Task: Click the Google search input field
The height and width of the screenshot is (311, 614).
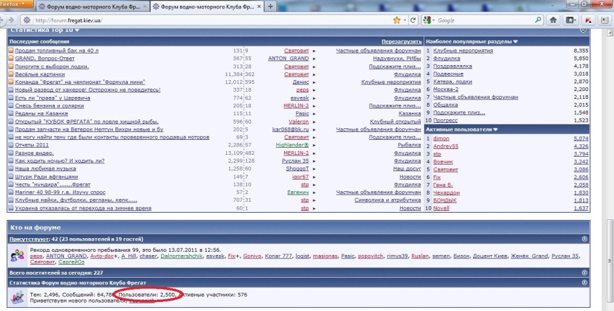Action: (x=485, y=20)
